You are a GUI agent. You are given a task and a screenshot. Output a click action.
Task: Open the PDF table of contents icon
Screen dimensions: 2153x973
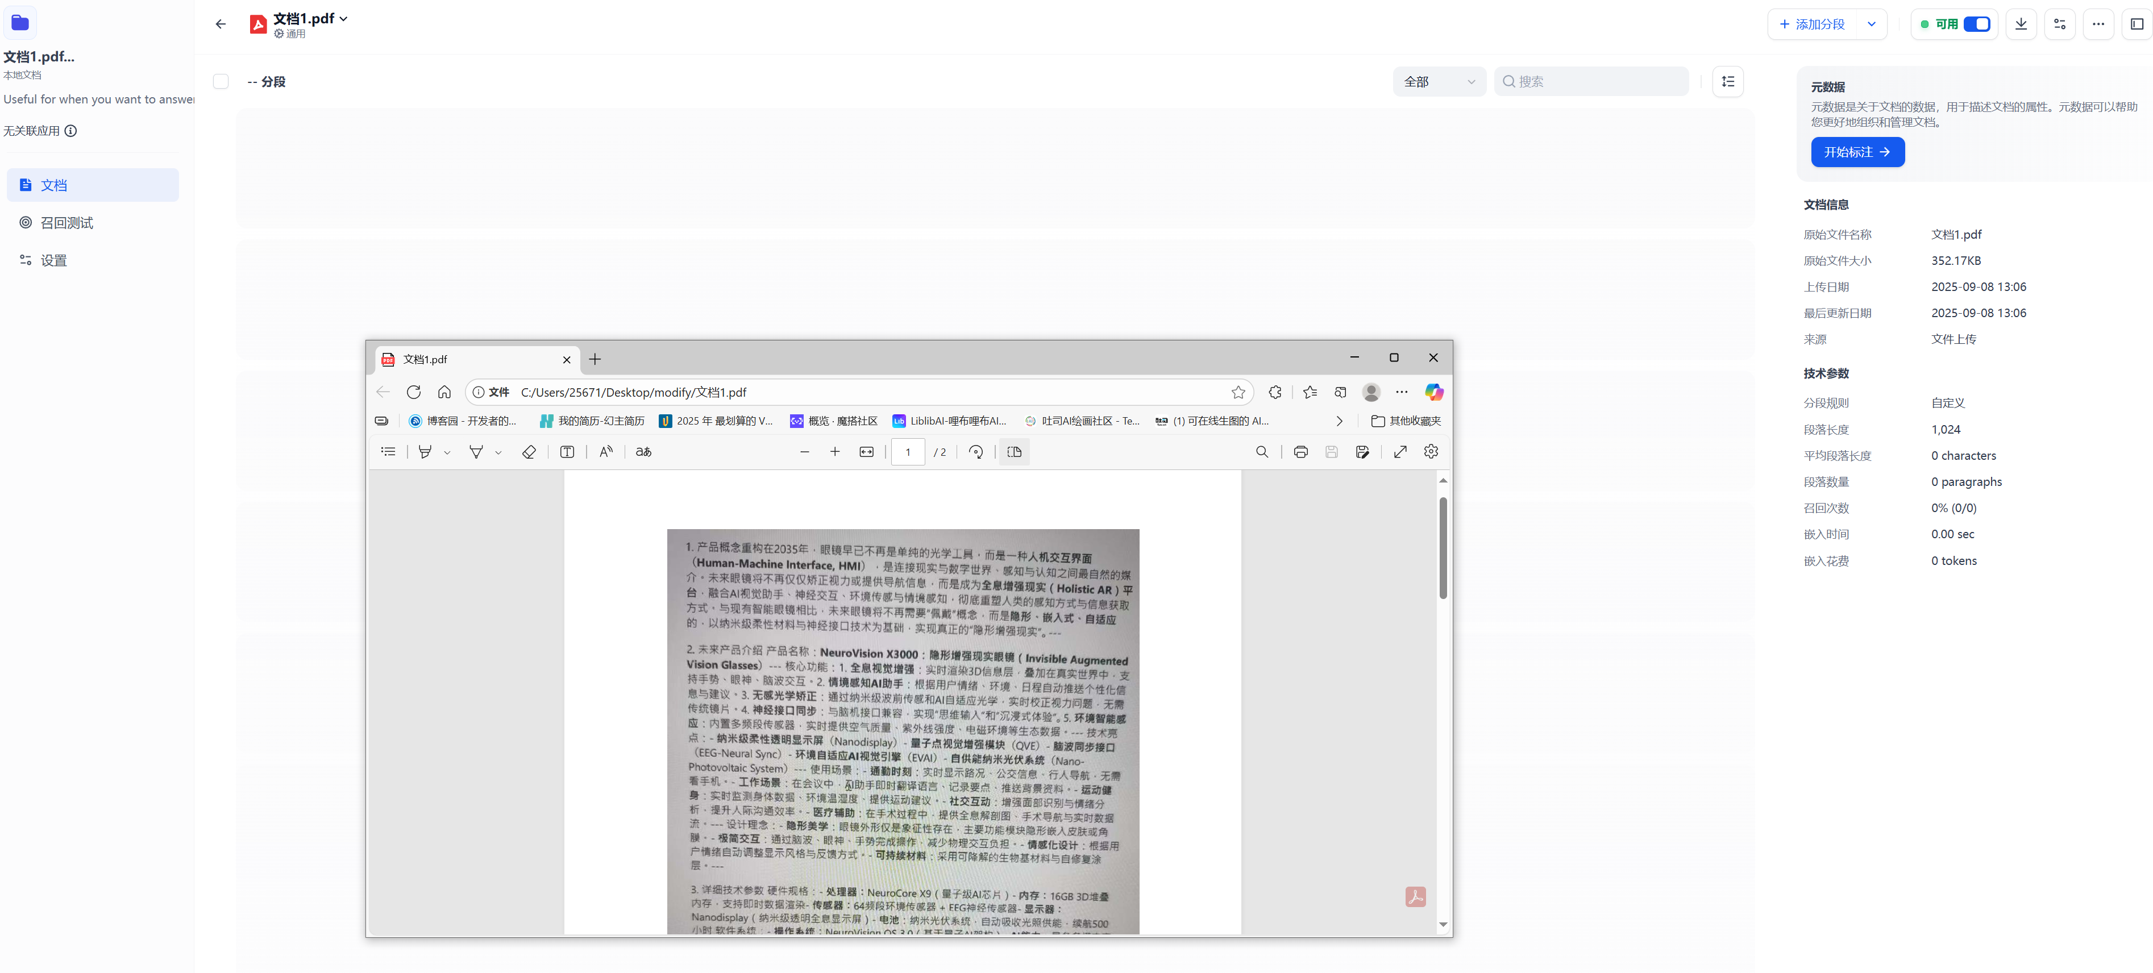pyautogui.click(x=388, y=452)
